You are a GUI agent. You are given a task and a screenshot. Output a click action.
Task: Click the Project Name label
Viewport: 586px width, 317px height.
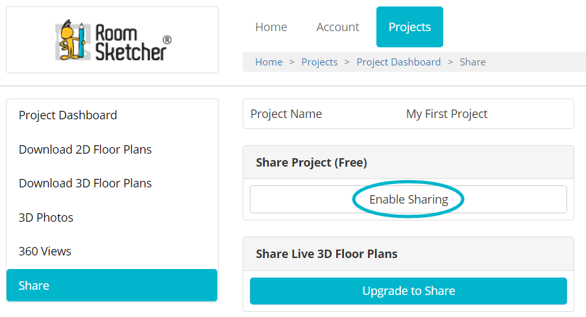286,114
